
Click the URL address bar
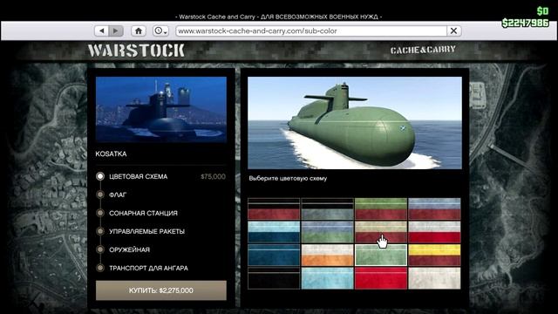point(311,31)
